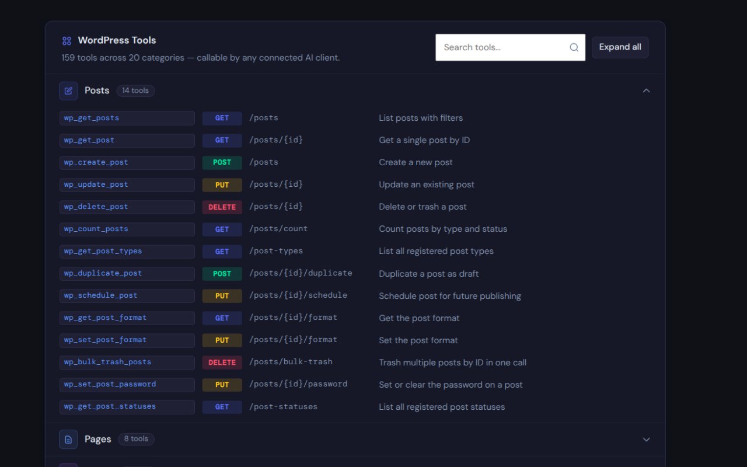
Task: Select the wp_get_post_types tool name
Action: point(127,251)
